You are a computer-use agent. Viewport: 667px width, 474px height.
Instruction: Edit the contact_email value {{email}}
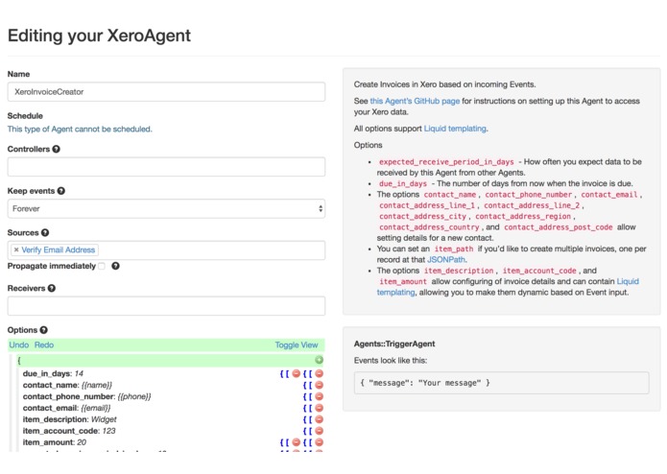(96, 408)
